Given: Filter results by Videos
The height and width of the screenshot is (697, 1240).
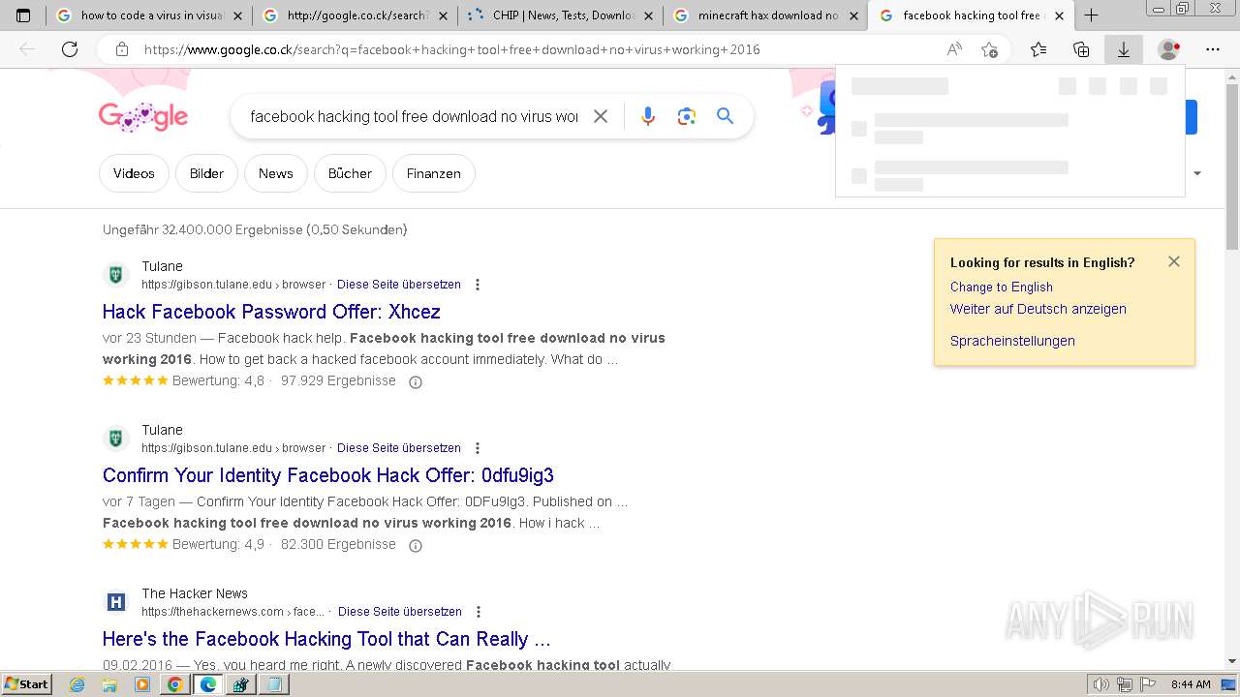Looking at the screenshot, I should (134, 173).
